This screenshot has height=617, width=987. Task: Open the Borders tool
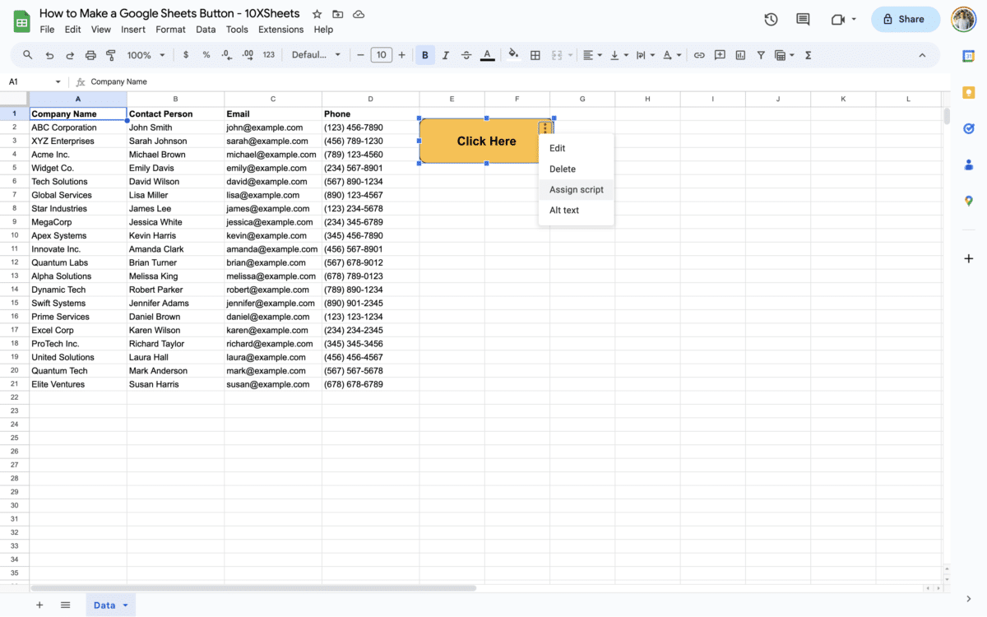535,54
